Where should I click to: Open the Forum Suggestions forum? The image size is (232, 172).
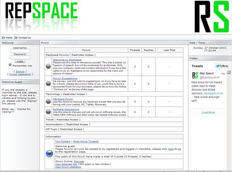coord(65,78)
